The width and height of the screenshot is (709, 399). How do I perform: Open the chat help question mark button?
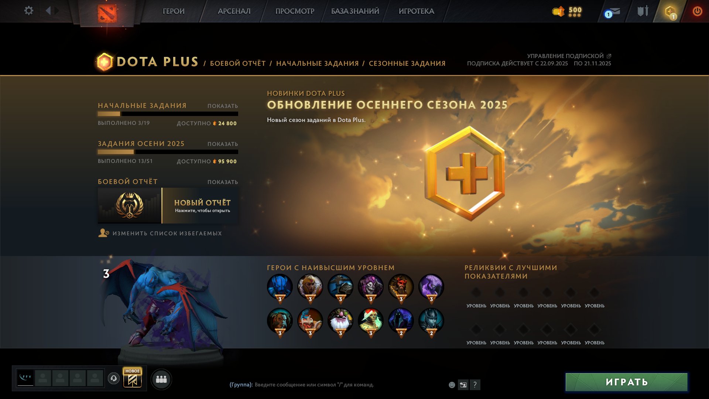click(x=475, y=385)
